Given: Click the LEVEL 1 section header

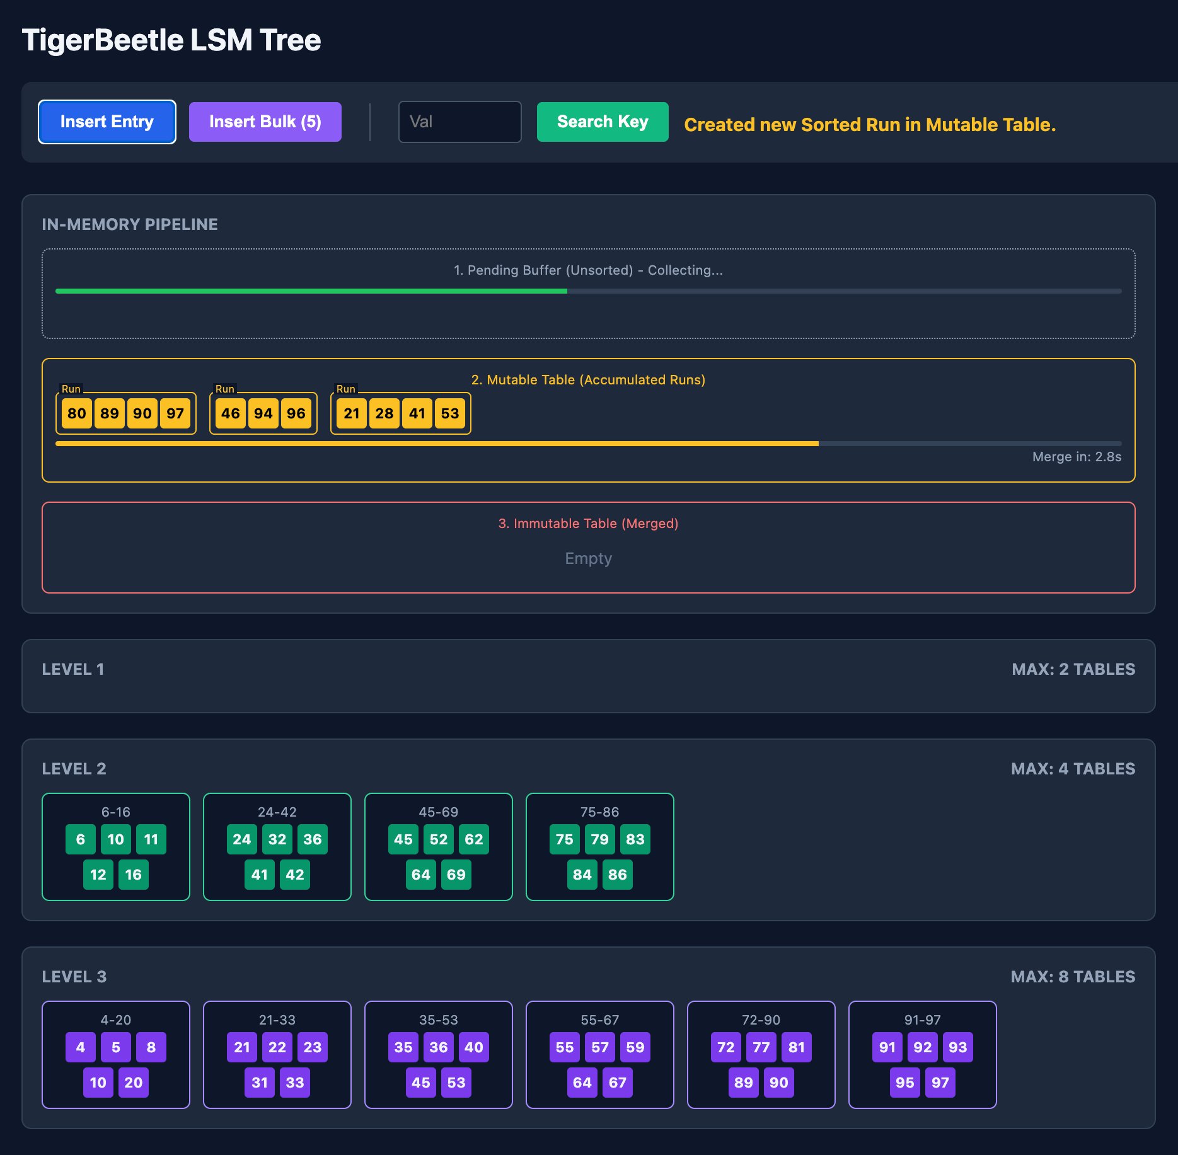Looking at the screenshot, I should pos(74,669).
